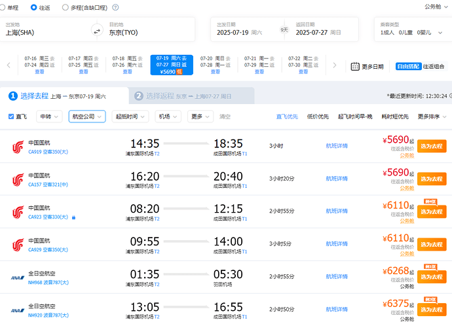452x324 pixels.
Task: Choose the 07-20 to 07-28 date option
Action: click(210, 65)
